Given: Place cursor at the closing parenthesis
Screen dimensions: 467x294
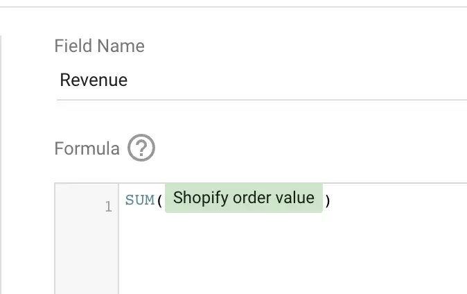Looking at the screenshot, I should click(328, 200).
